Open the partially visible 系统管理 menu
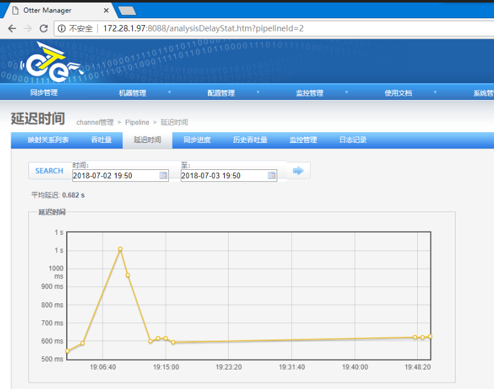 (483, 93)
